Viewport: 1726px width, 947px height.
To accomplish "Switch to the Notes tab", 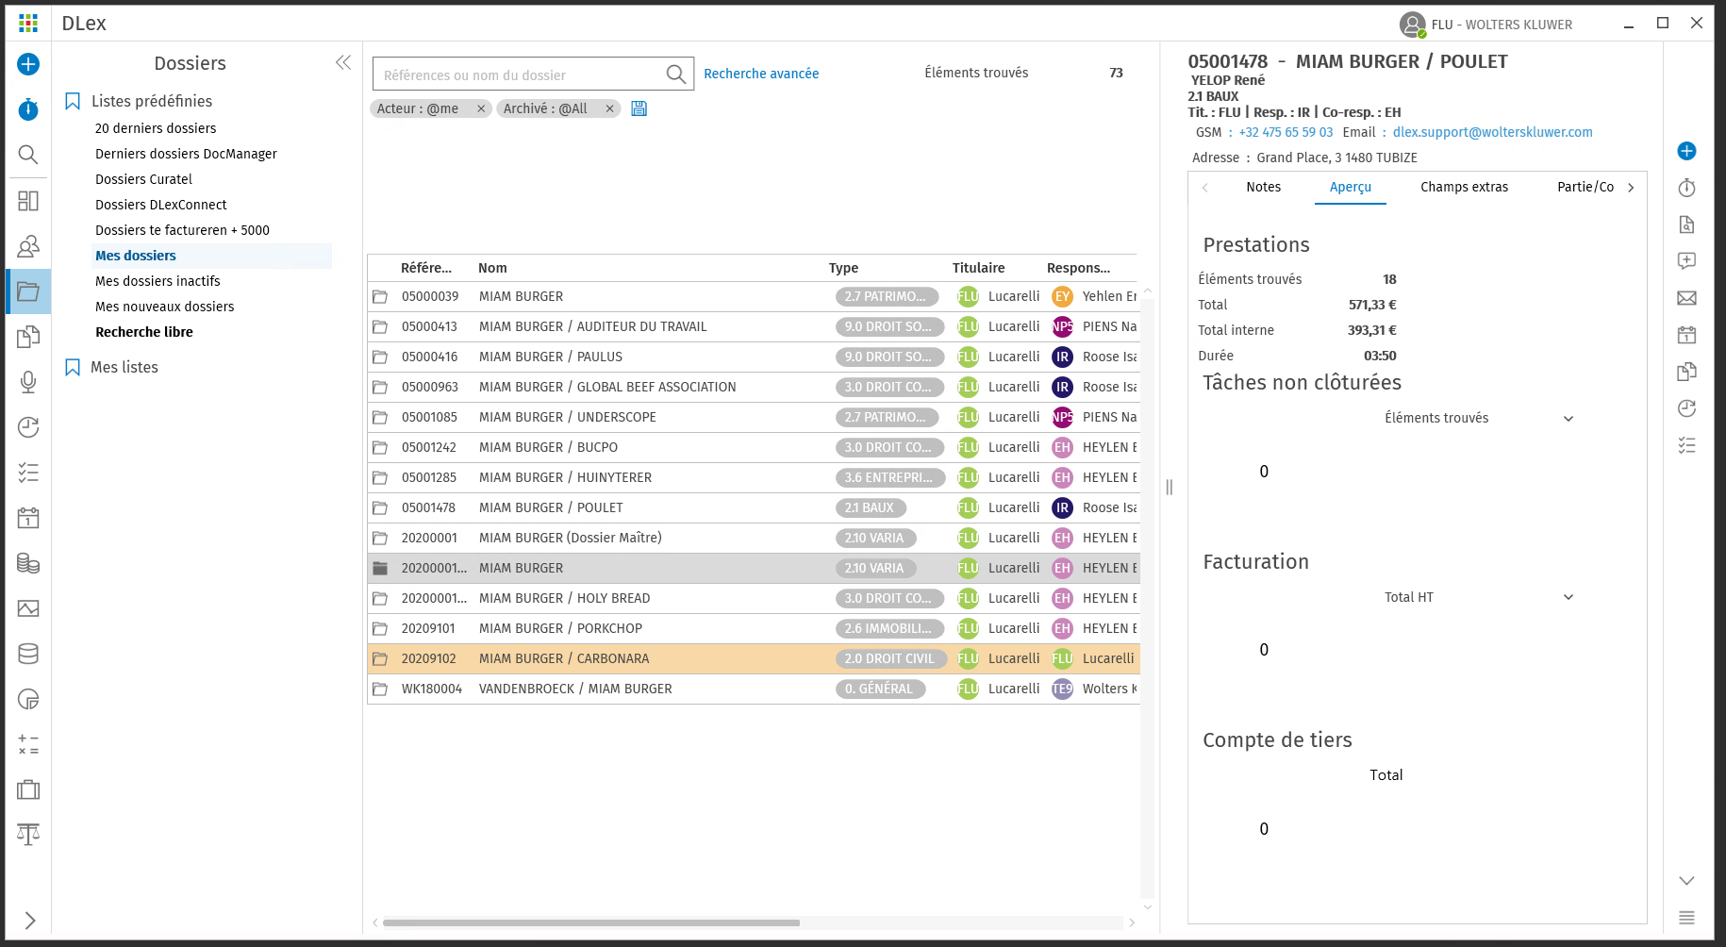I will pos(1263,187).
